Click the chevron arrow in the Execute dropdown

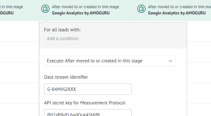click(170, 61)
